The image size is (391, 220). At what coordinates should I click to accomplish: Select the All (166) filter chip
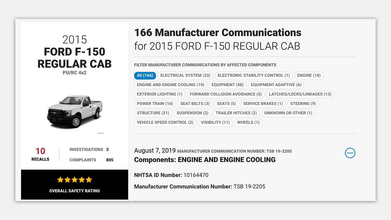[x=145, y=75]
